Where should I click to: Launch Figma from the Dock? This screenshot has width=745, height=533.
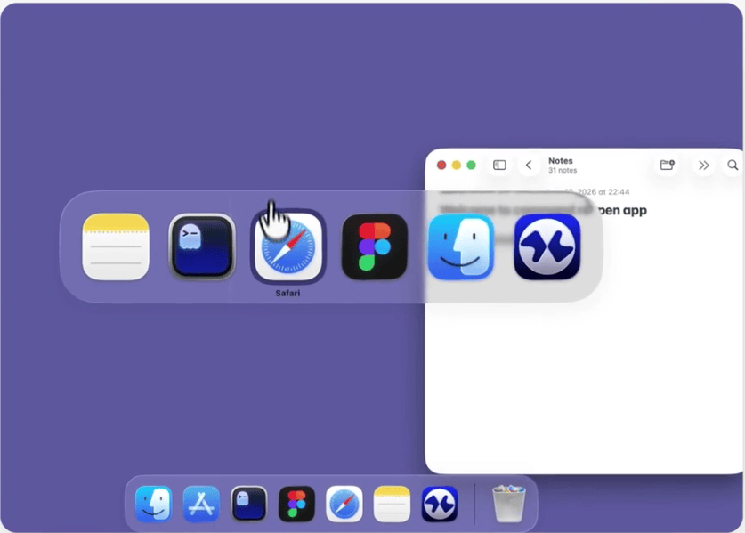(x=296, y=504)
